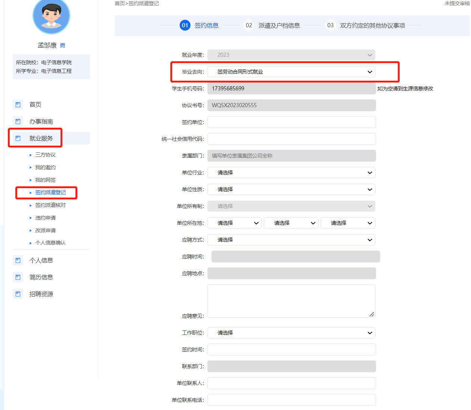Click the 简历信息 sidebar icon

click(18, 277)
